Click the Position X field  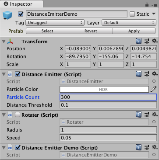[x=78, y=49]
